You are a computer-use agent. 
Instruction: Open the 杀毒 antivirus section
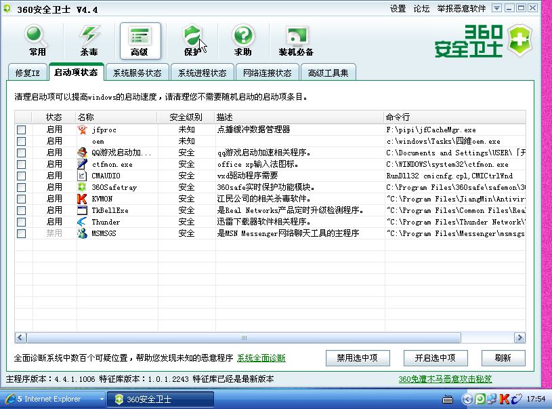click(89, 41)
